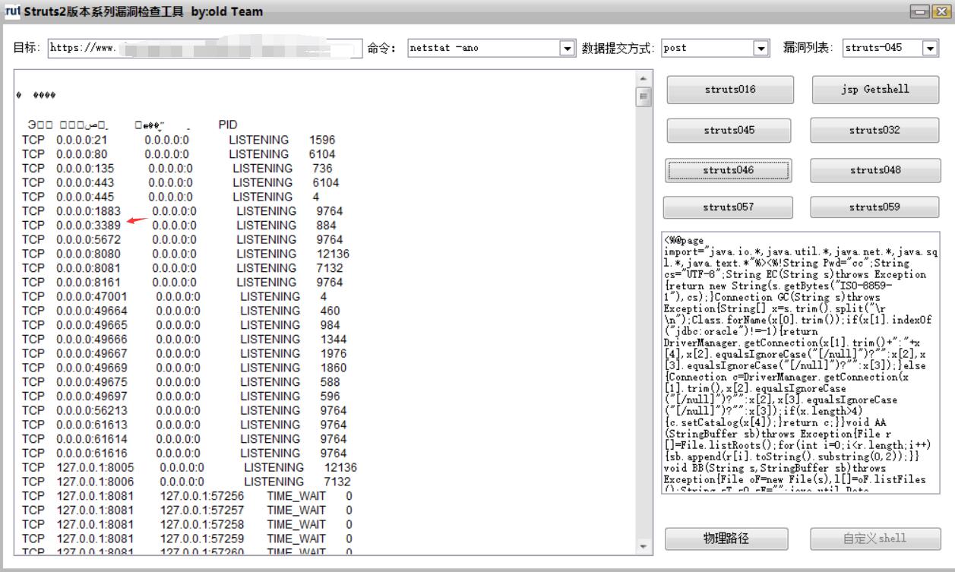Open the 命令 dropdown arrow
The height and width of the screenshot is (572, 955).
[567, 48]
